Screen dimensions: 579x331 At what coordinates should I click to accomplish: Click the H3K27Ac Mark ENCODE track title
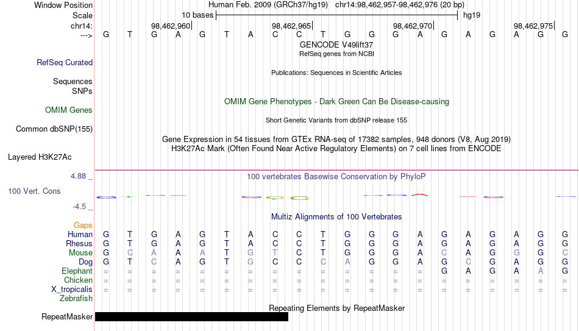pos(336,149)
